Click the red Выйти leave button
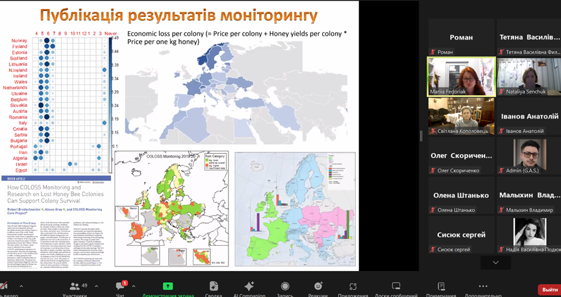The width and height of the screenshot is (561, 297). coord(549,290)
